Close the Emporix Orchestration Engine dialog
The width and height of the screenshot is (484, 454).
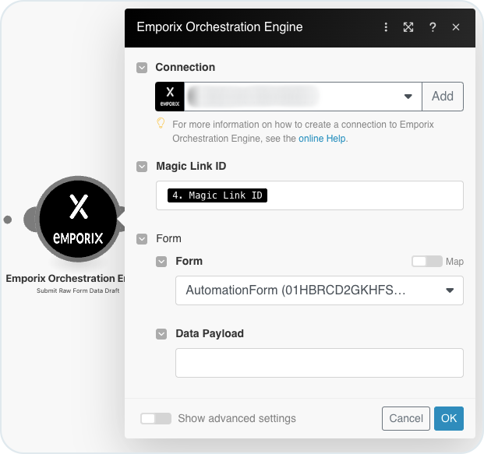(x=456, y=27)
